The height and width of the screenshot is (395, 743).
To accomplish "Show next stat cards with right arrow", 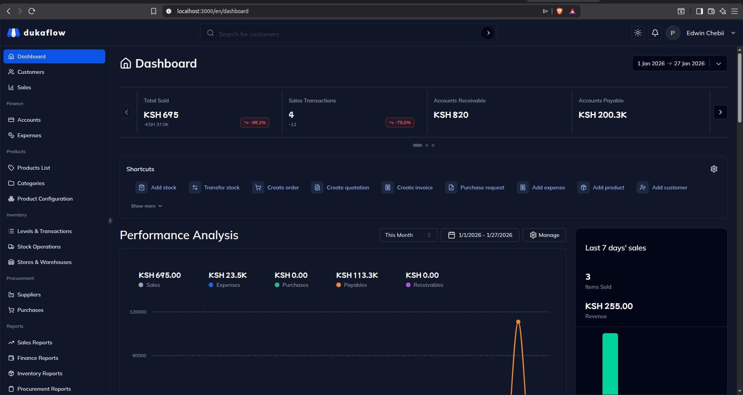I will [720, 112].
